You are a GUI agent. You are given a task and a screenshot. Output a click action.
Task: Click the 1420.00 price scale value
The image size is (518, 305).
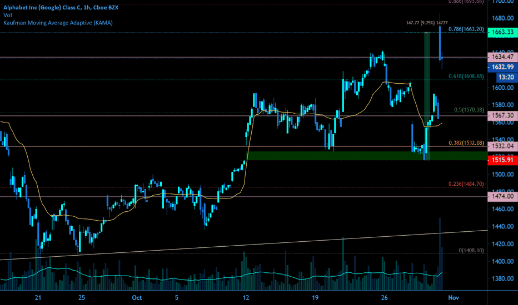click(x=503, y=244)
